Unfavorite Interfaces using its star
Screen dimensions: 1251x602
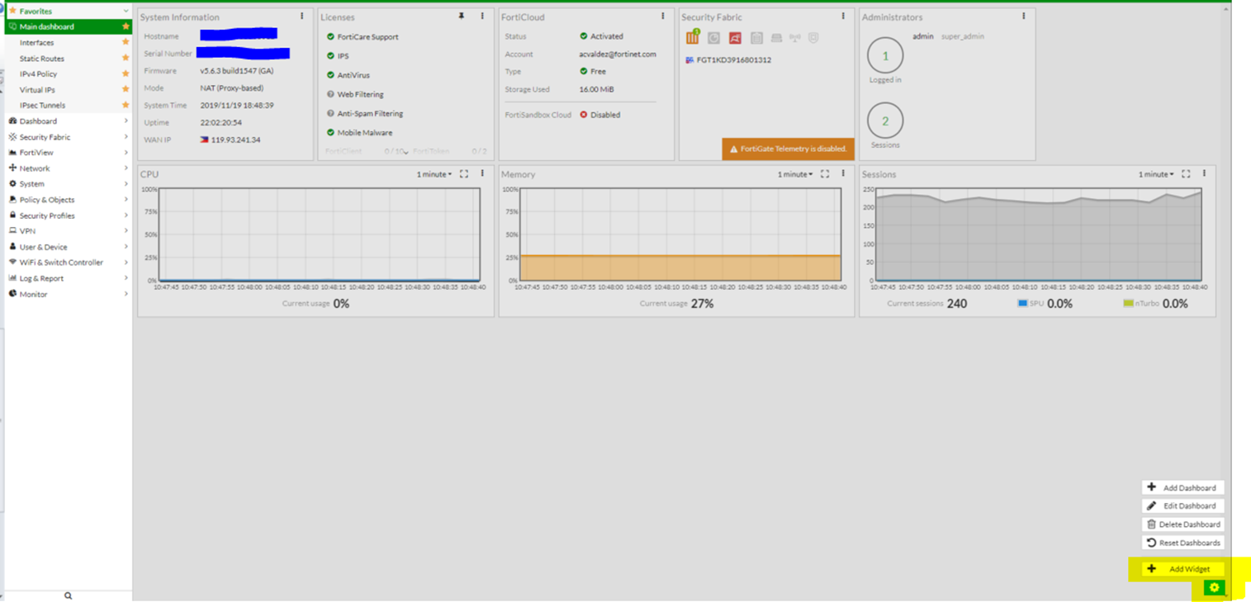point(126,42)
